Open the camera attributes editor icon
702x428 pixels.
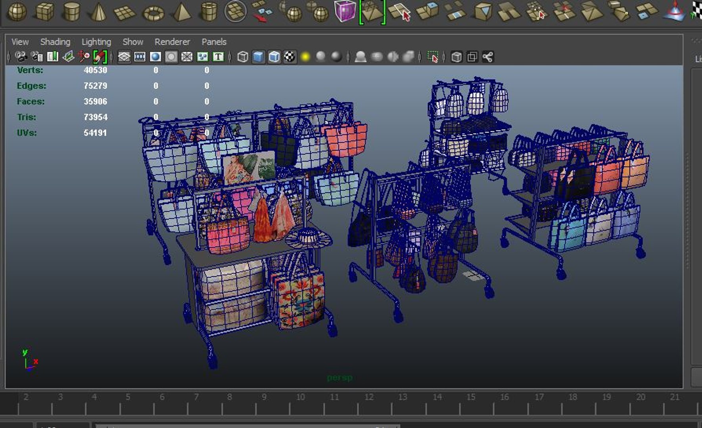(x=37, y=57)
